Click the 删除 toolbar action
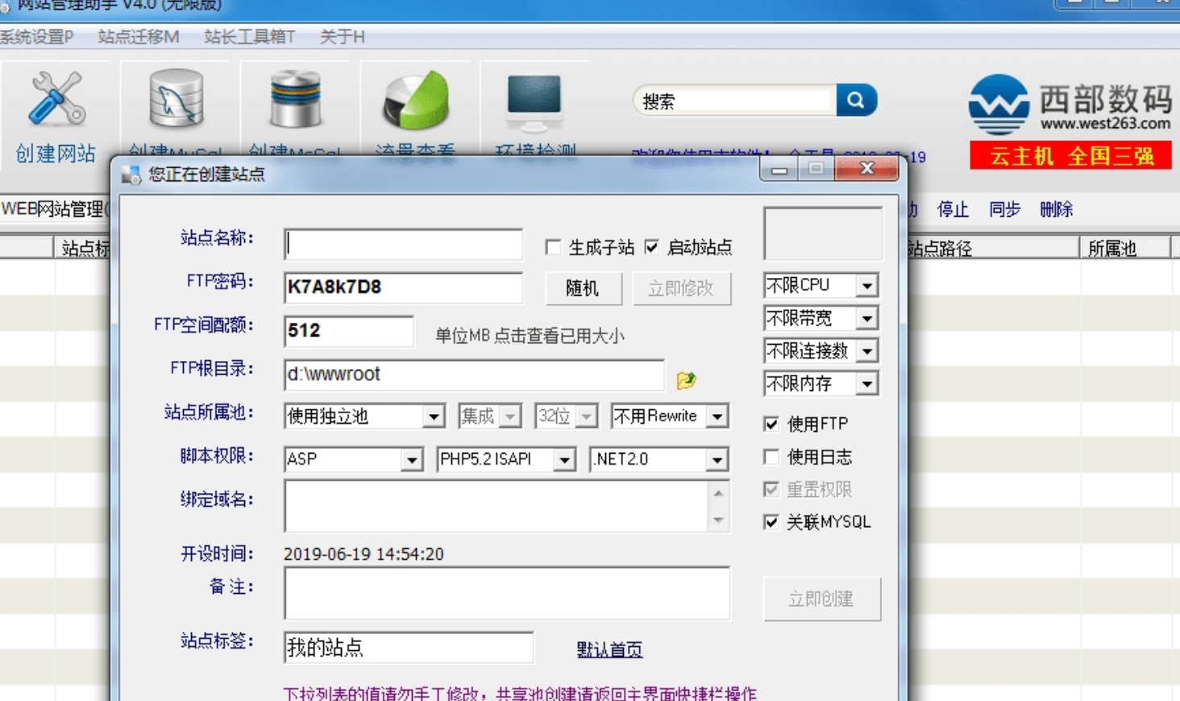Image resolution: width=1180 pixels, height=701 pixels. [x=1056, y=209]
